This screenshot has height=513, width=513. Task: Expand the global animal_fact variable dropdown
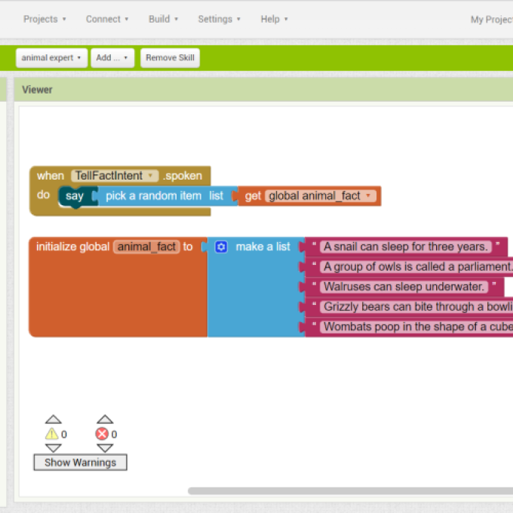(x=368, y=196)
